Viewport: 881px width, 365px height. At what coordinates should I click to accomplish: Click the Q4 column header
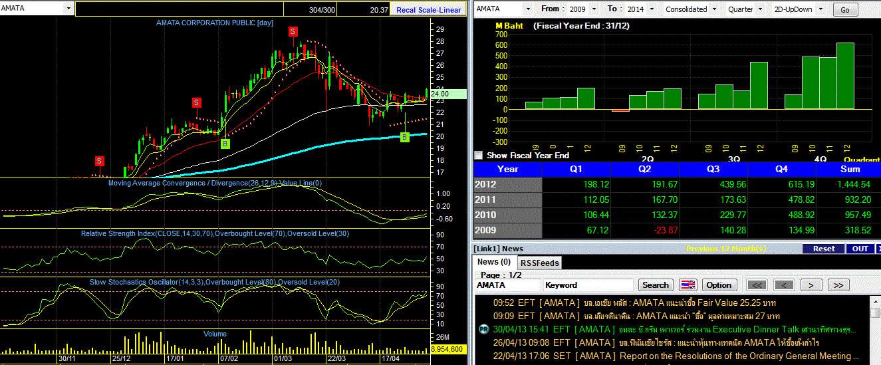pyautogui.click(x=782, y=169)
